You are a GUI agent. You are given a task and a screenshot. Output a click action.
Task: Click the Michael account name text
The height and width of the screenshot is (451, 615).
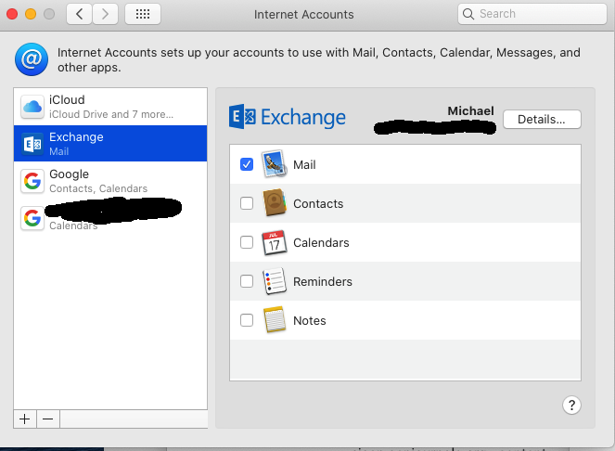point(470,111)
